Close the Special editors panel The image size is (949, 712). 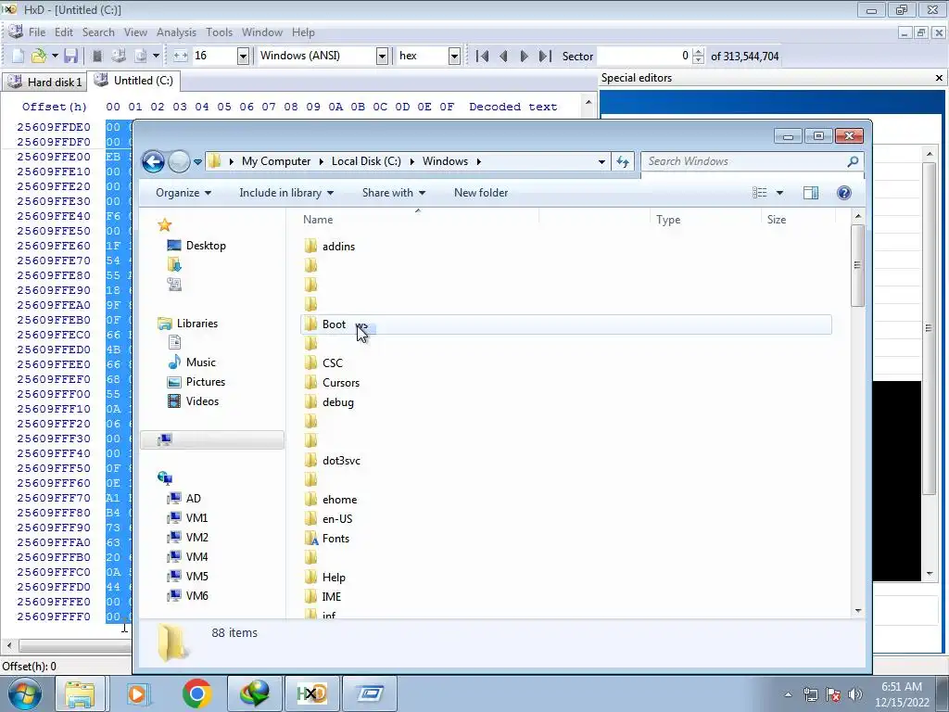pyautogui.click(x=939, y=78)
